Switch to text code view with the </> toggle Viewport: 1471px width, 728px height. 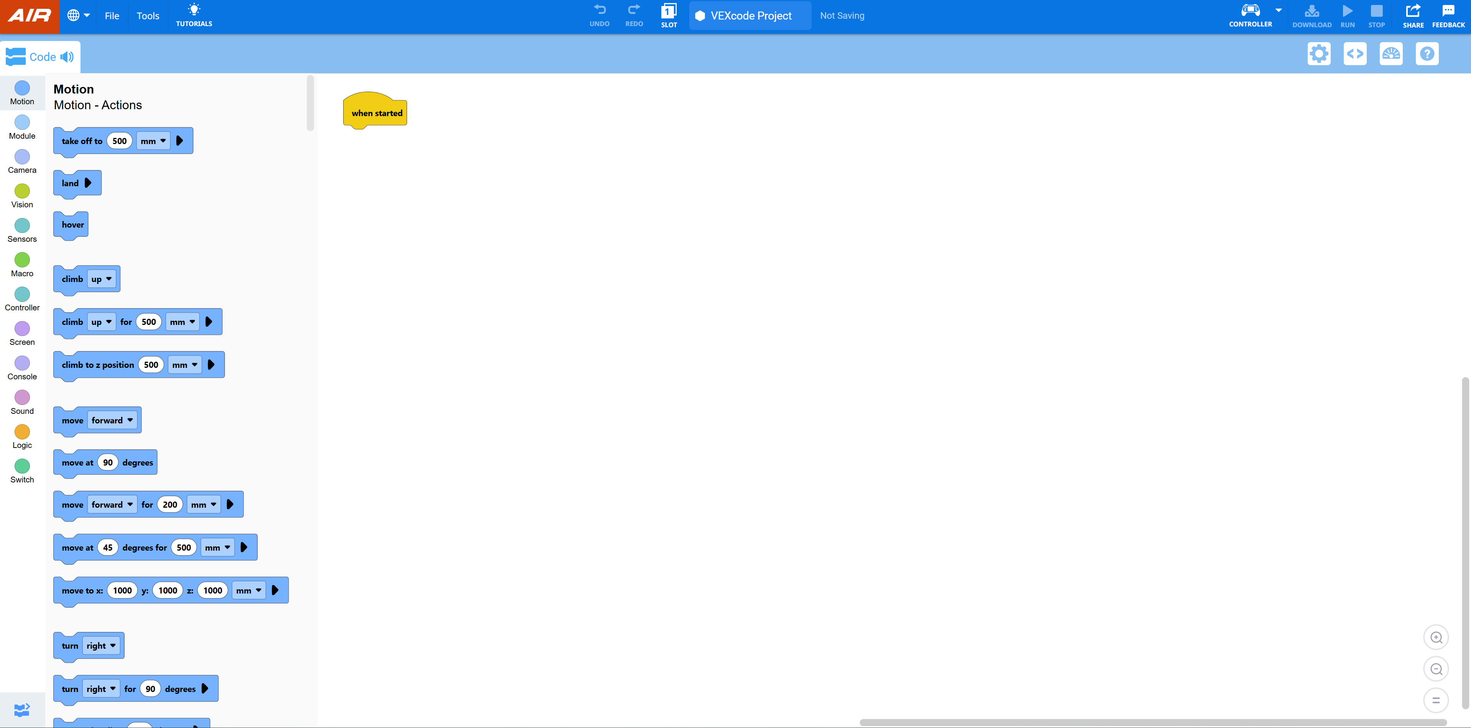(1355, 53)
